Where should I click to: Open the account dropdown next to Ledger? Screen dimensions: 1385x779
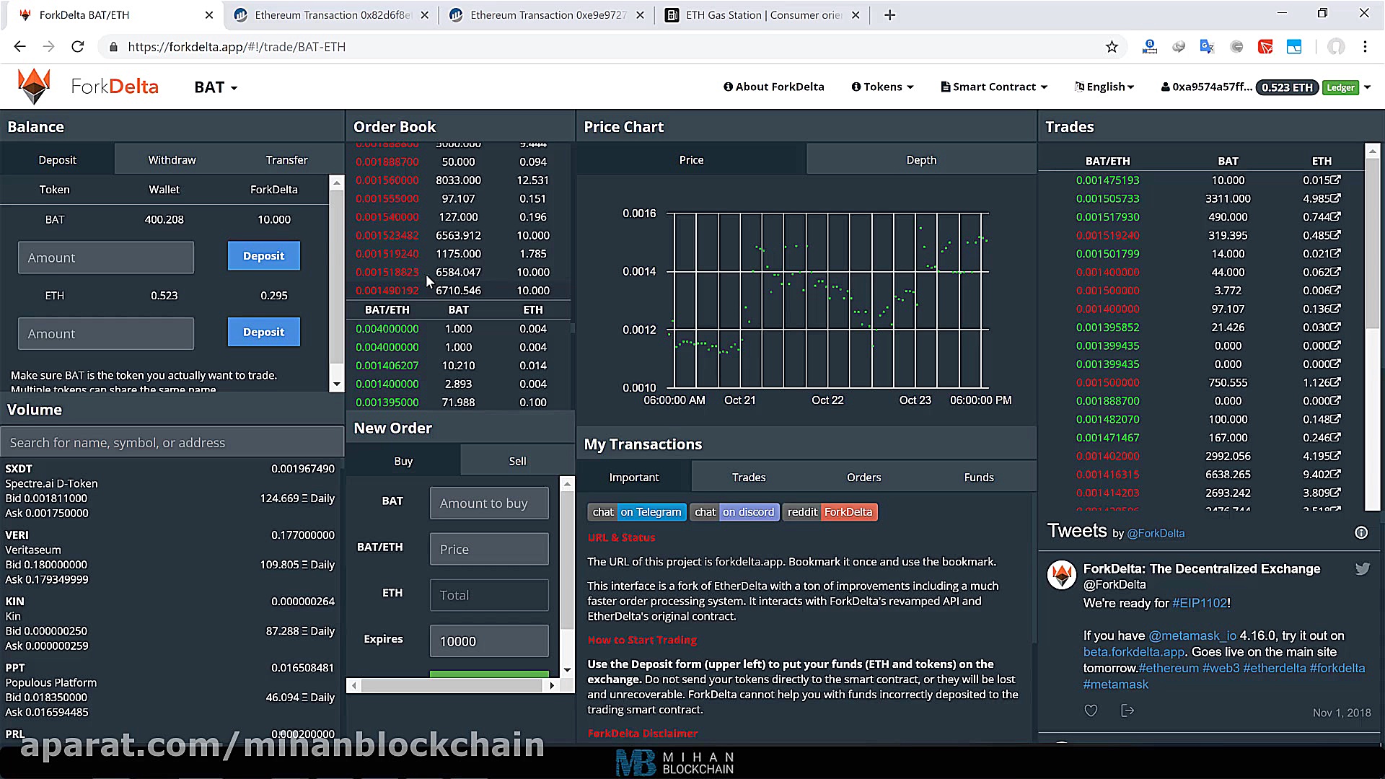[1366, 87]
